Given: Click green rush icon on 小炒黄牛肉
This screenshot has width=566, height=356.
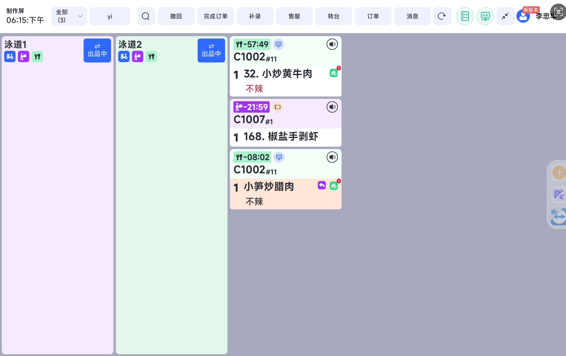Looking at the screenshot, I should coord(333,73).
